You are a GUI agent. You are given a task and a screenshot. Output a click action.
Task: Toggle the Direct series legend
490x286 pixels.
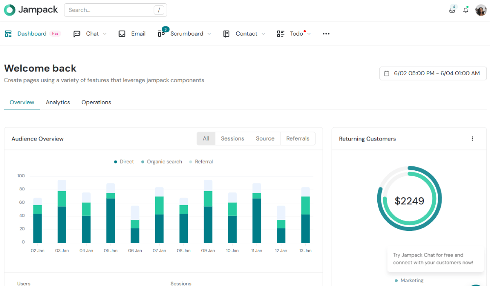click(x=124, y=162)
